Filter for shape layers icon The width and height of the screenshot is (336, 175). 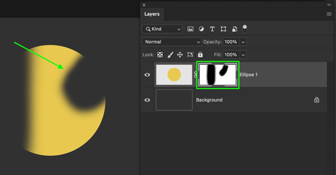point(223,29)
